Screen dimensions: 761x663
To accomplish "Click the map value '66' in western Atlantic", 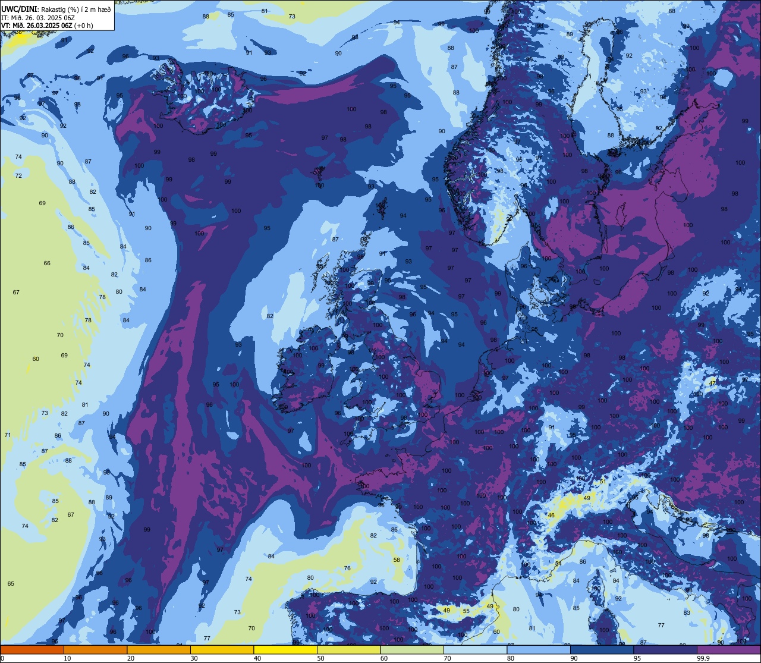I will (47, 263).
